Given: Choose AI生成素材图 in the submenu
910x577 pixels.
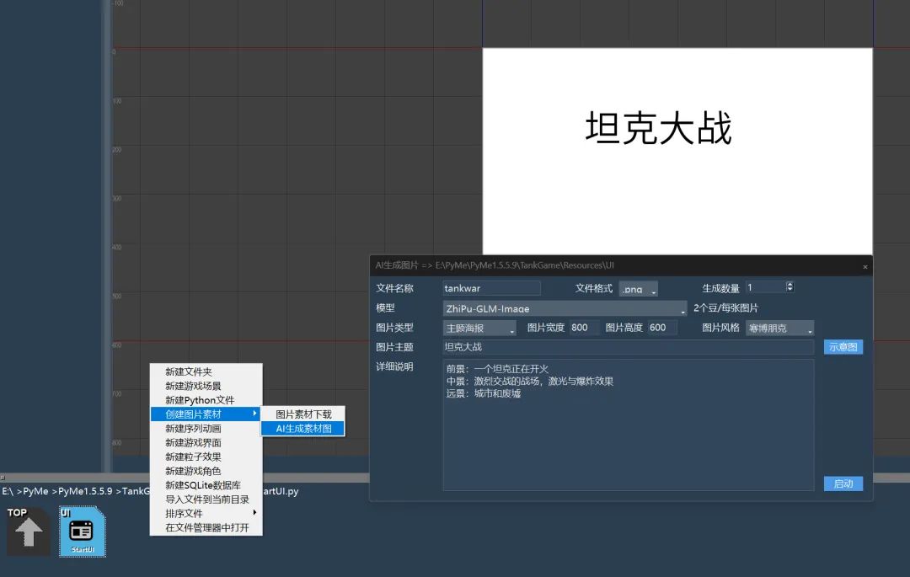Looking at the screenshot, I should tap(303, 429).
